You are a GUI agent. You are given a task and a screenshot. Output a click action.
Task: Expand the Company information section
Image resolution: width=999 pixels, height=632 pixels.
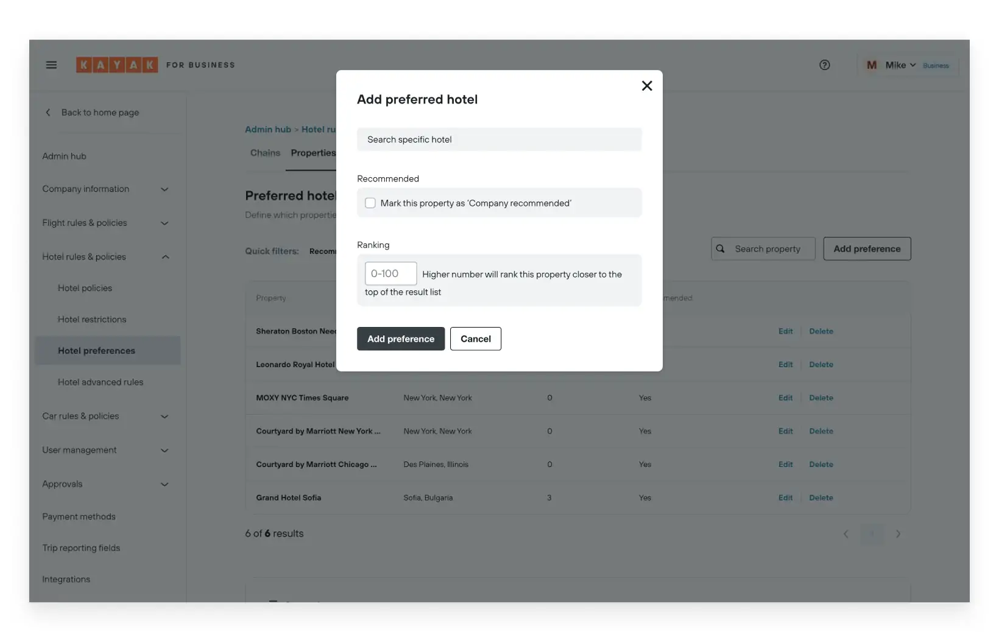pyautogui.click(x=164, y=189)
